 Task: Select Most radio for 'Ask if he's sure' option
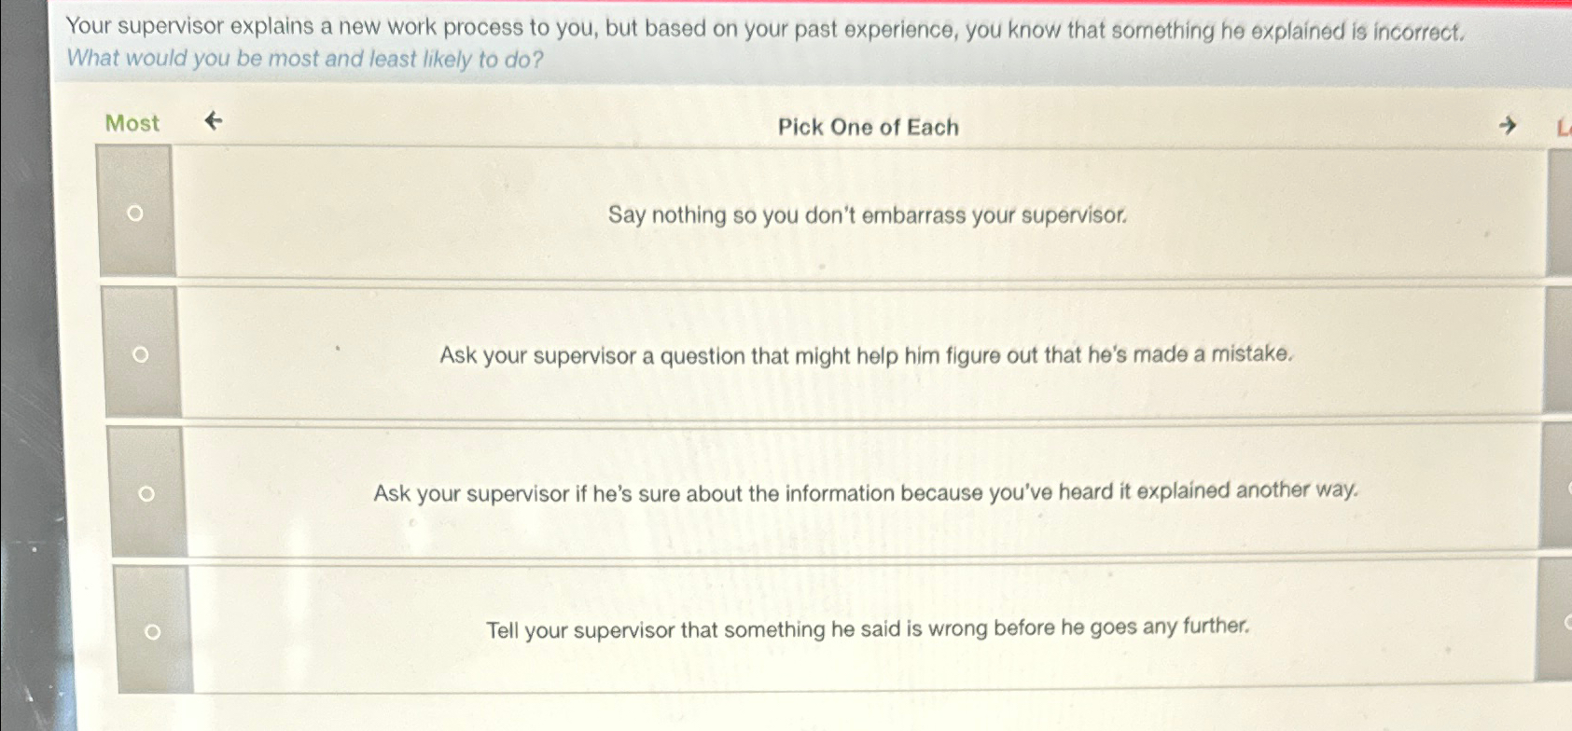pos(146,494)
